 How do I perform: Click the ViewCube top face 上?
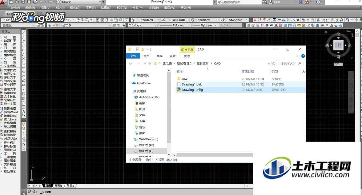tap(338, 45)
